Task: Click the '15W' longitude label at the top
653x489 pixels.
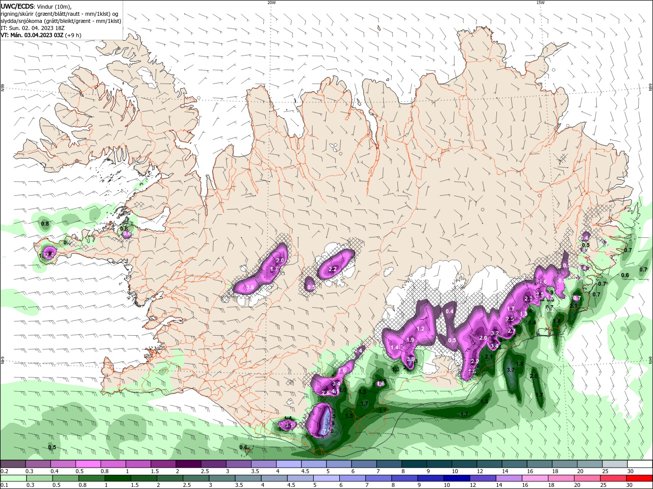Action: [540, 3]
